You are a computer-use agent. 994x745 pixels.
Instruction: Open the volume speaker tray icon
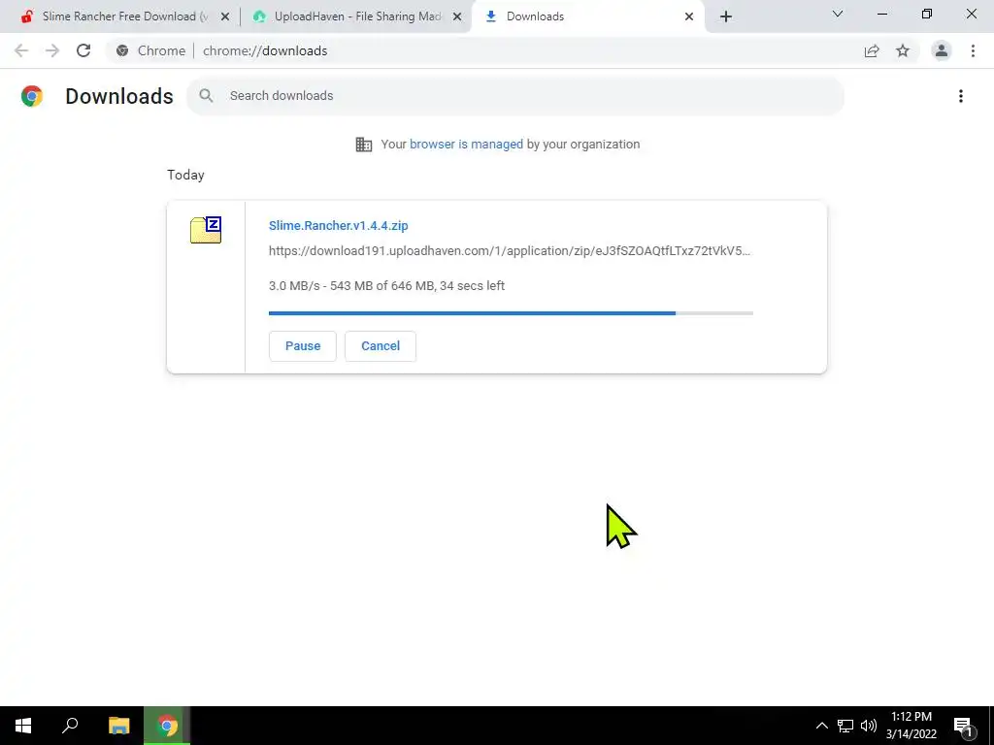point(869,726)
